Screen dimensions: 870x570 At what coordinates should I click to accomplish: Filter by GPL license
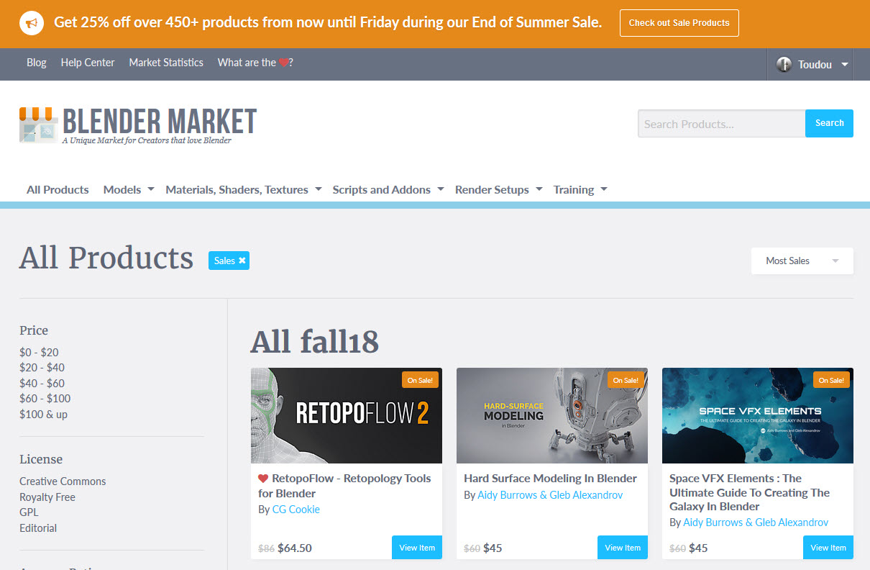pyautogui.click(x=29, y=512)
